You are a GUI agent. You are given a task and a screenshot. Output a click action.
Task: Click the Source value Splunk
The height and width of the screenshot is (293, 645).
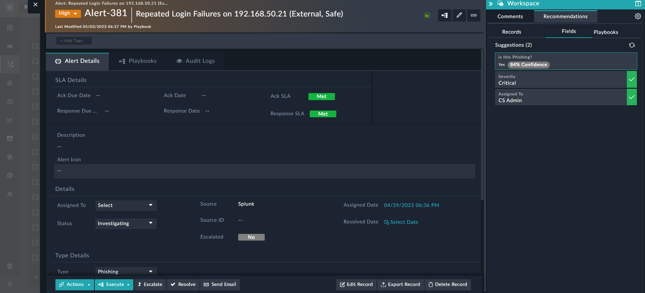point(246,204)
